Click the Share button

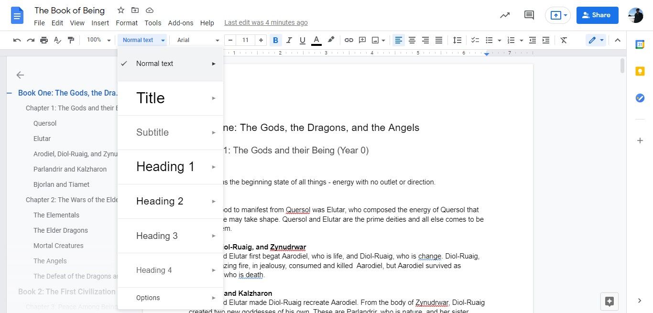(597, 15)
